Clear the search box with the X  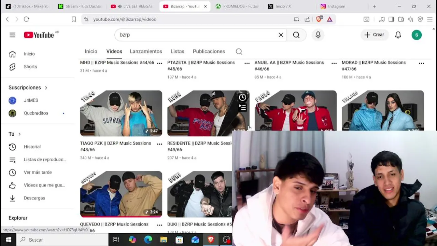click(x=281, y=35)
